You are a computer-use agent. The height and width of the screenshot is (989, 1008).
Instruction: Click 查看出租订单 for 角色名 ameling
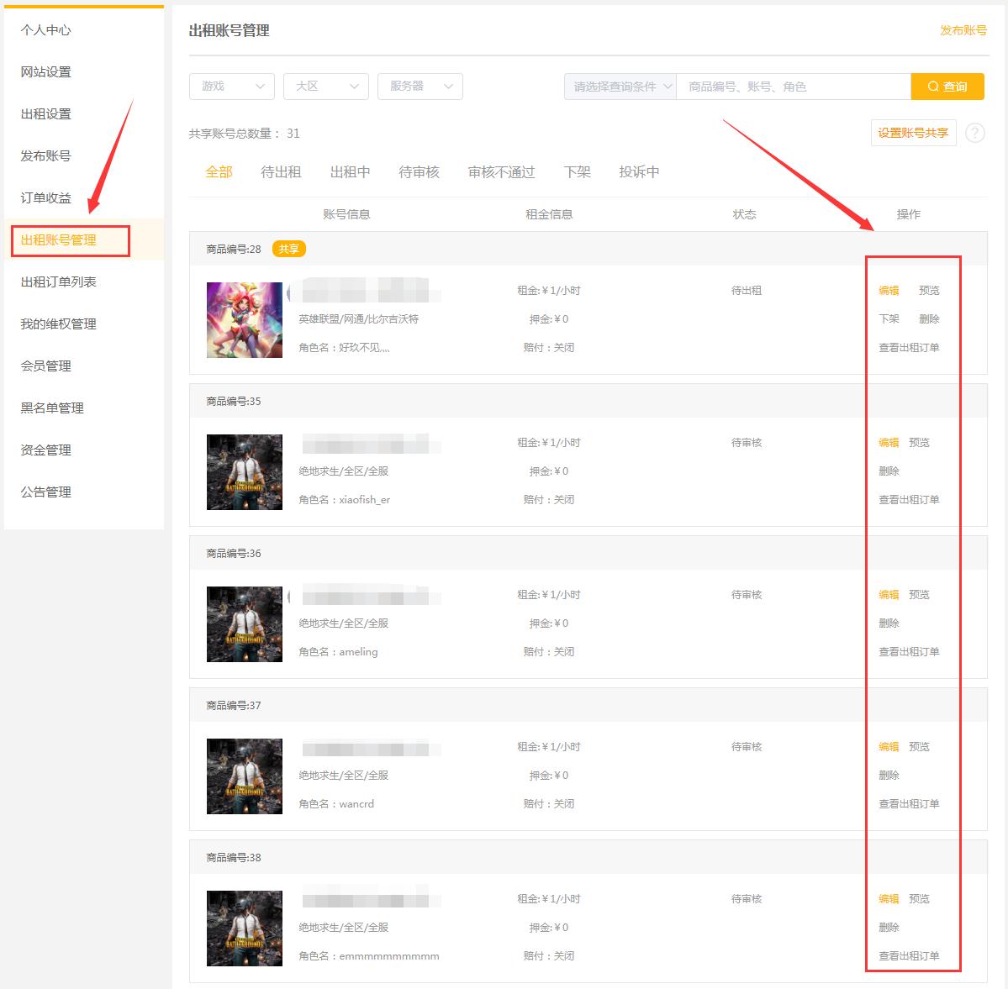[910, 651]
